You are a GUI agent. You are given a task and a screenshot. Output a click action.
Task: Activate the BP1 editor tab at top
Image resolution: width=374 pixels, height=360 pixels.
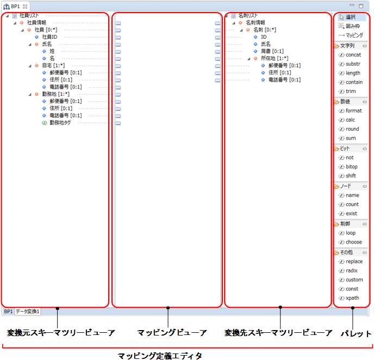[x=15, y=7]
